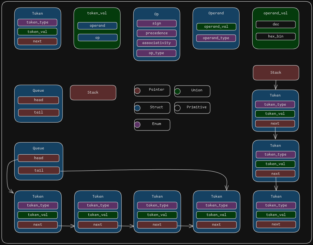The image size is (313, 245).
Task: Click the Op node title
Action: (156, 14)
